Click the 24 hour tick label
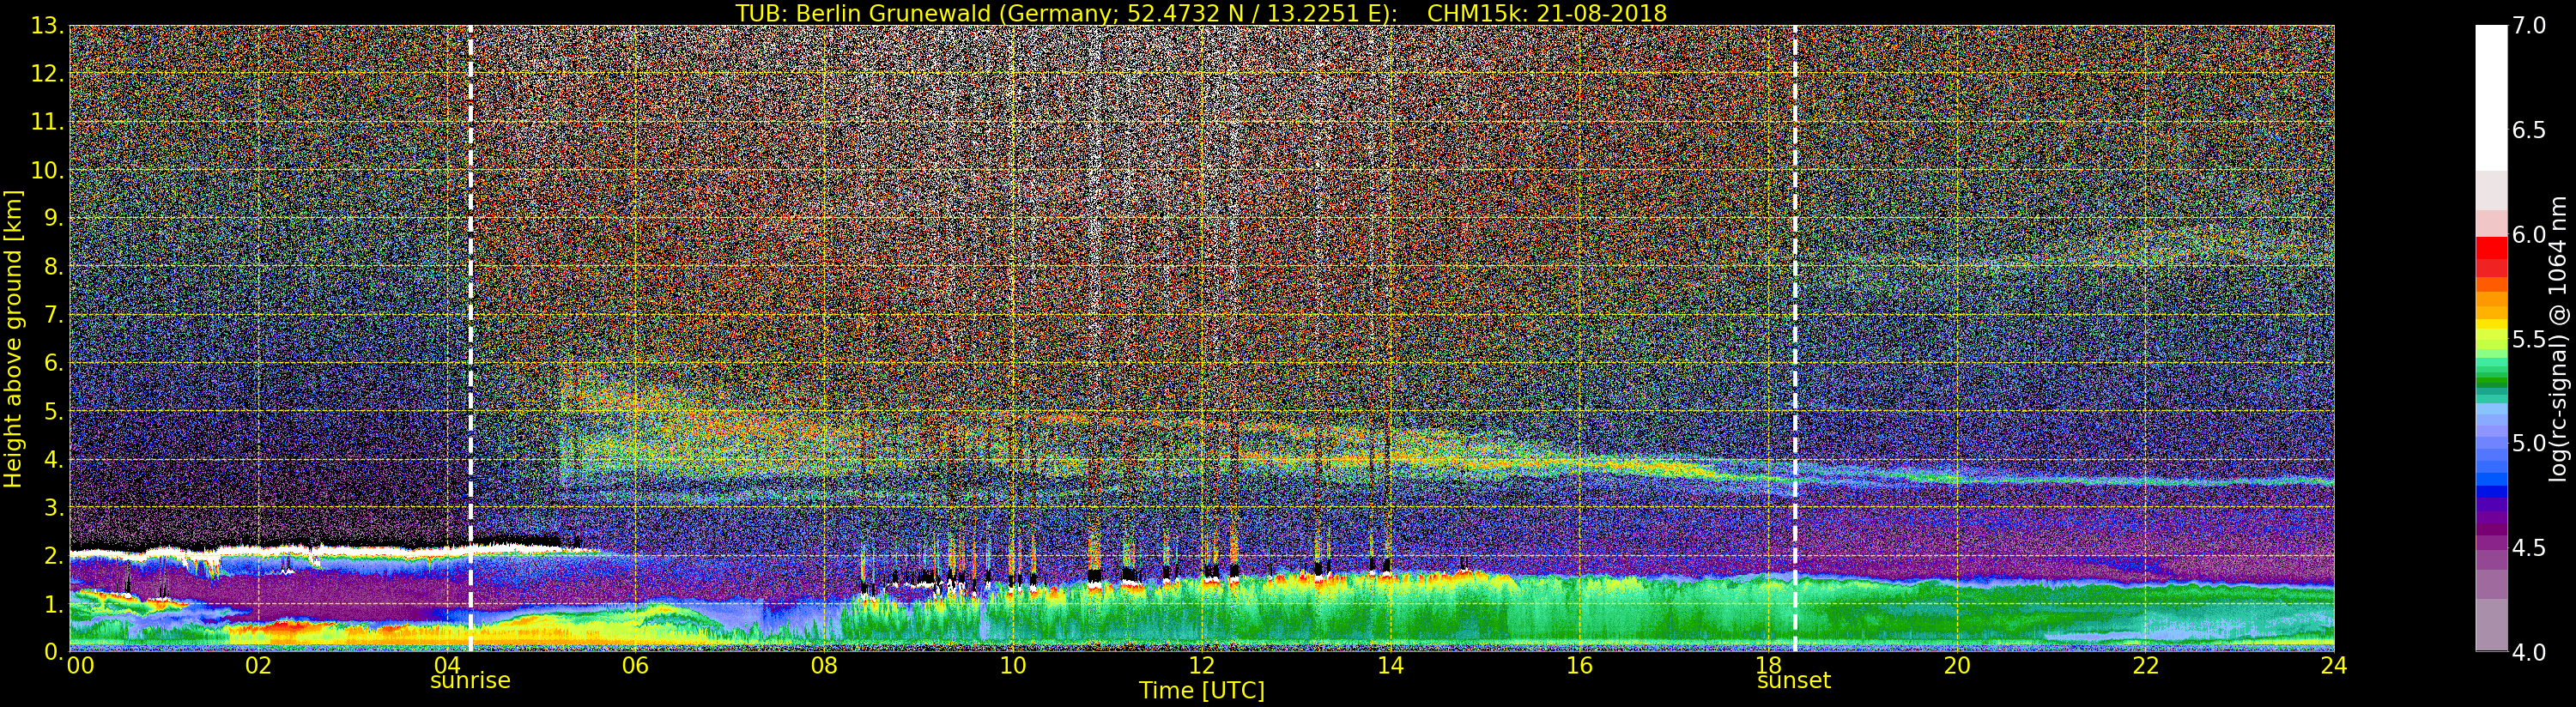 coord(2334,666)
